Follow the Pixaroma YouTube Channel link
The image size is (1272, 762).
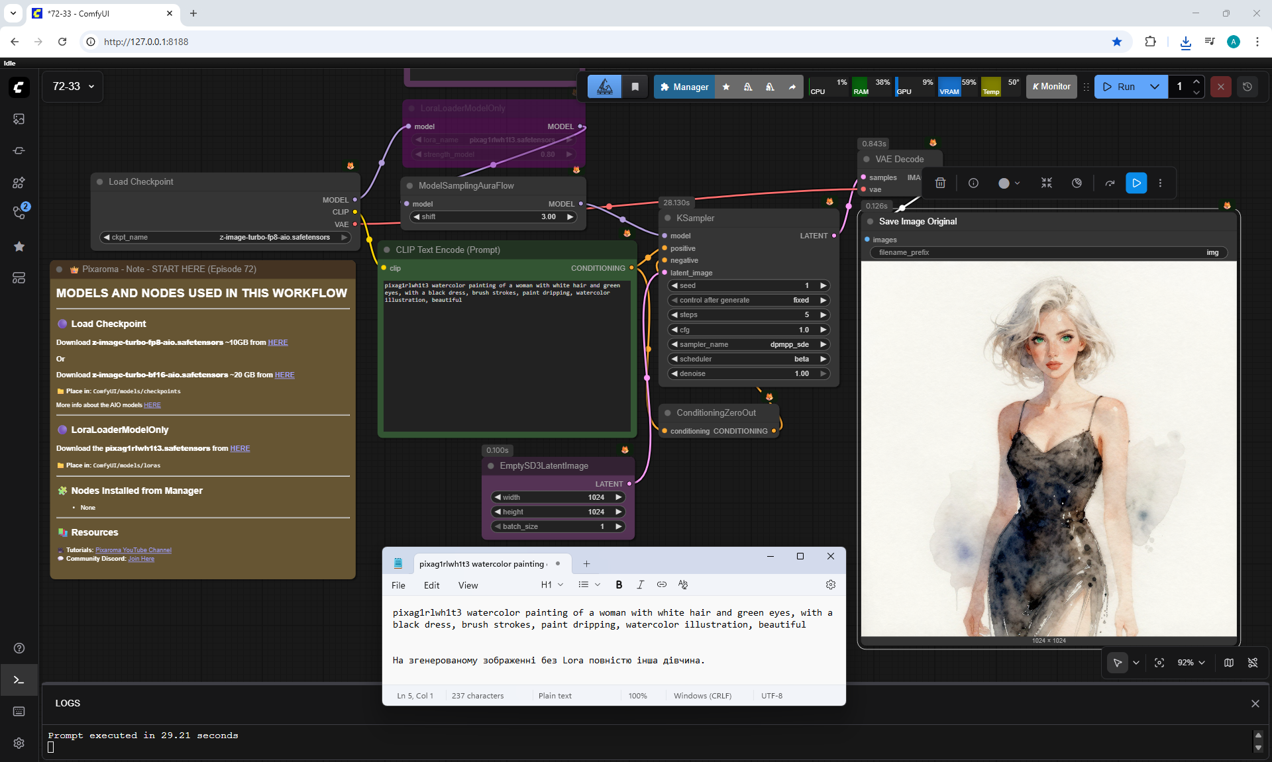tap(133, 550)
